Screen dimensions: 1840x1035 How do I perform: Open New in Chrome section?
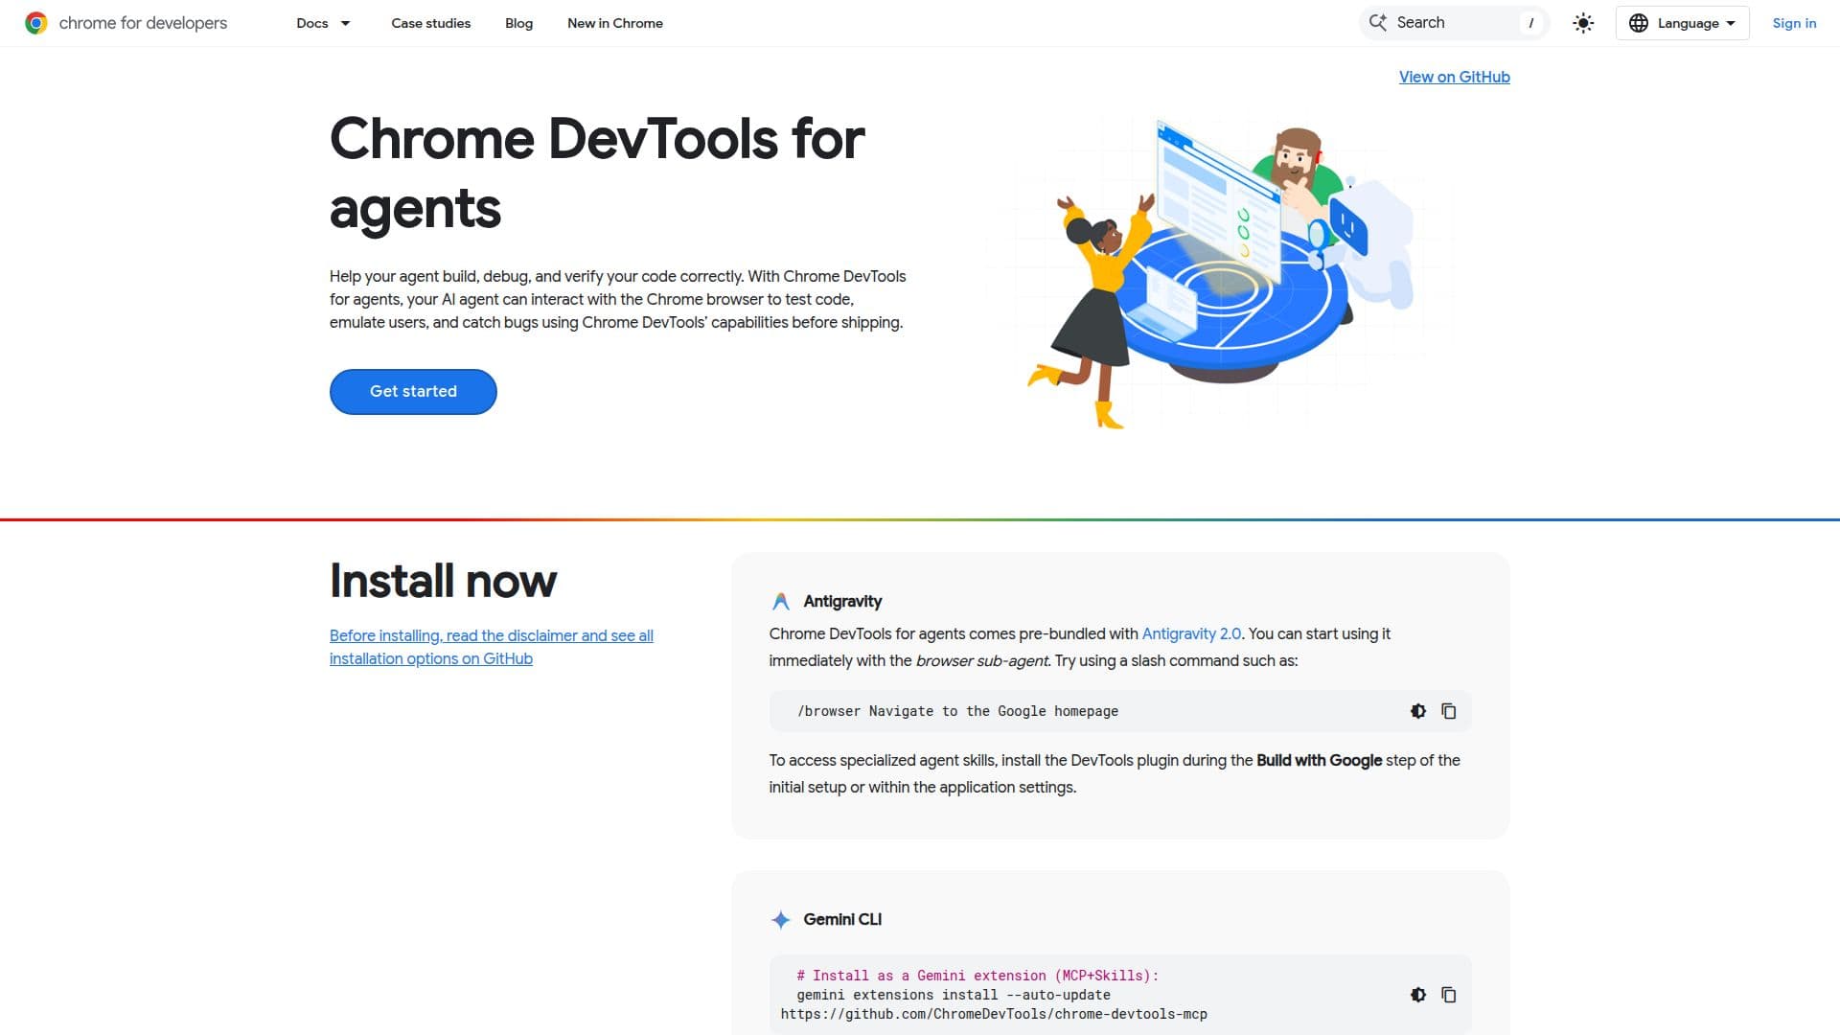614,23
